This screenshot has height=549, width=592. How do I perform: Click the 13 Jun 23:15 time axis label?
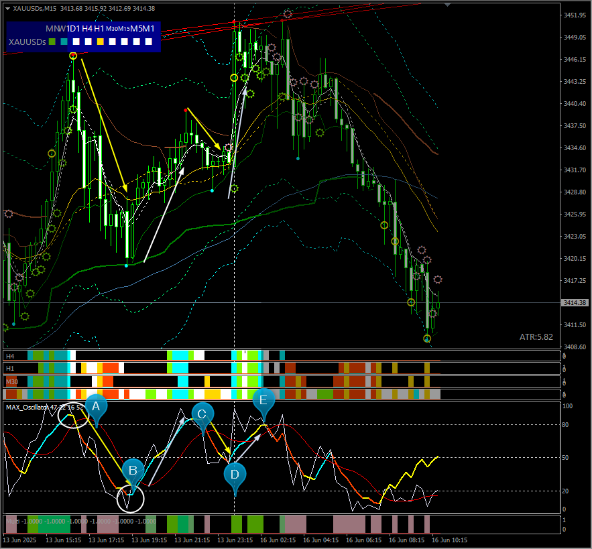click(235, 540)
